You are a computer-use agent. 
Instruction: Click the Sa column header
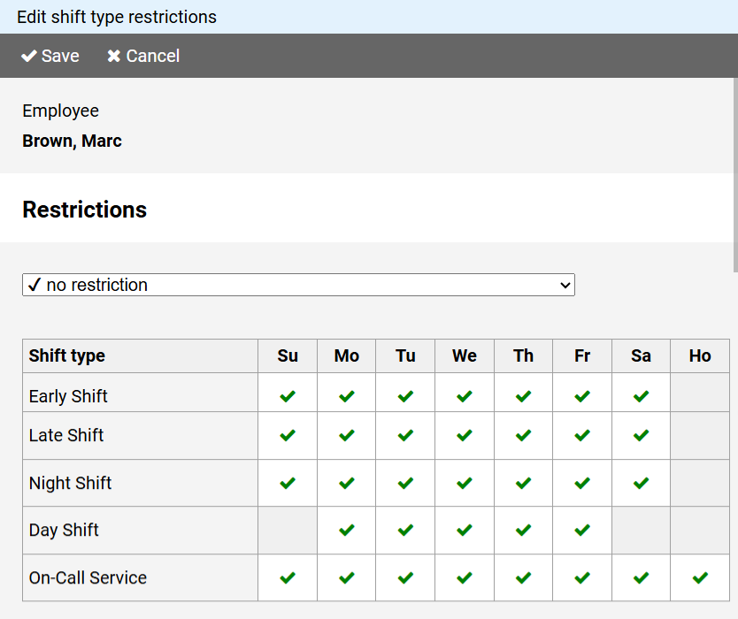pos(641,356)
